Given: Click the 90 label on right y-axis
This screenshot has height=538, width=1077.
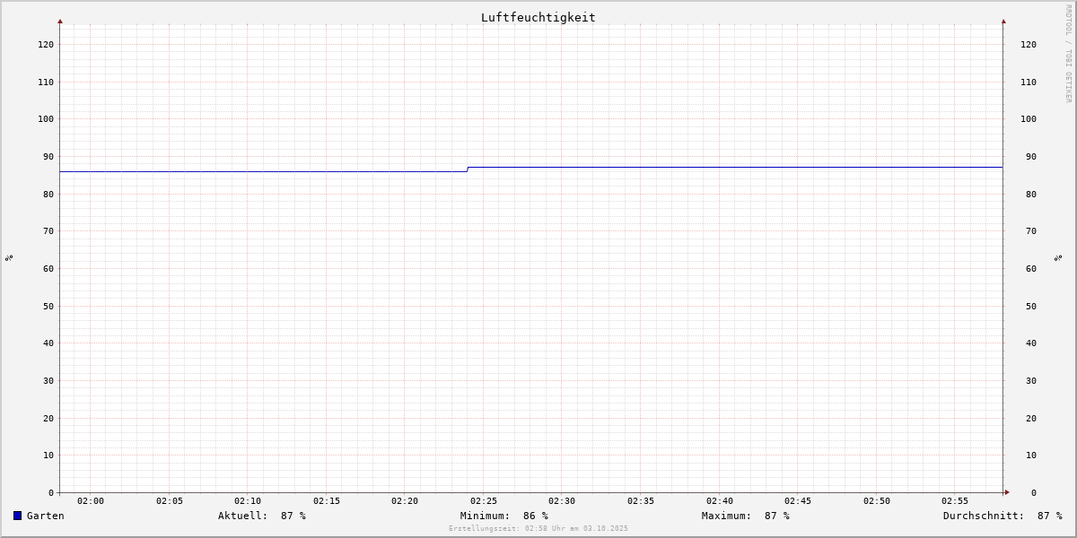Looking at the screenshot, I should (1031, 157).
